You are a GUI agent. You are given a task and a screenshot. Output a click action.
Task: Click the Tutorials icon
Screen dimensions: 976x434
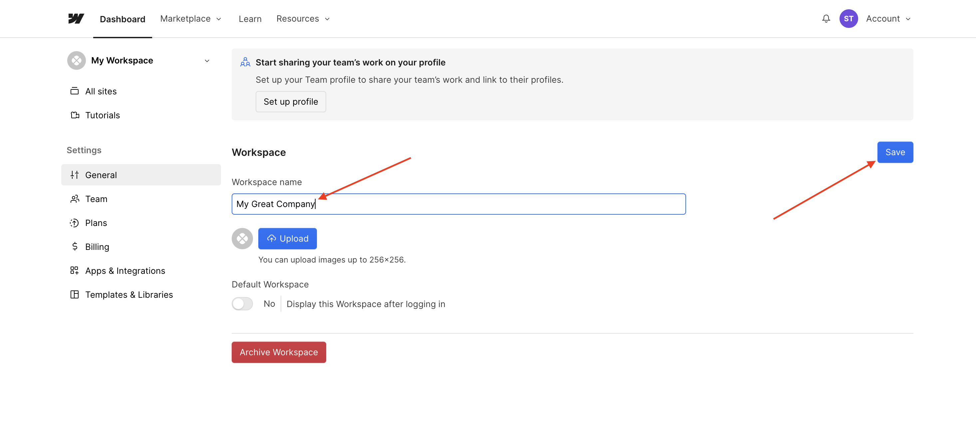[75, 115]
